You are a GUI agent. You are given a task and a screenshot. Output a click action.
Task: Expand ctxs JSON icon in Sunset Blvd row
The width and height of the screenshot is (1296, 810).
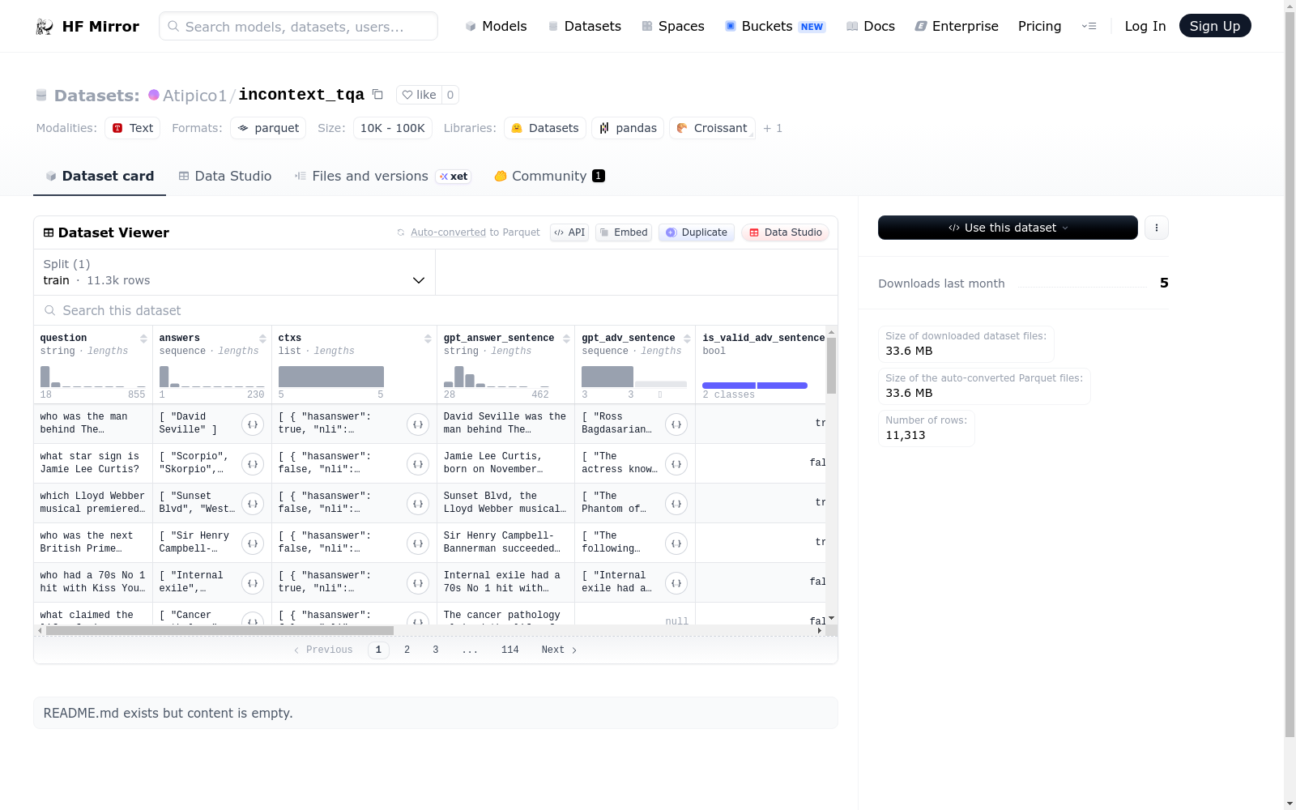(418, 503)
